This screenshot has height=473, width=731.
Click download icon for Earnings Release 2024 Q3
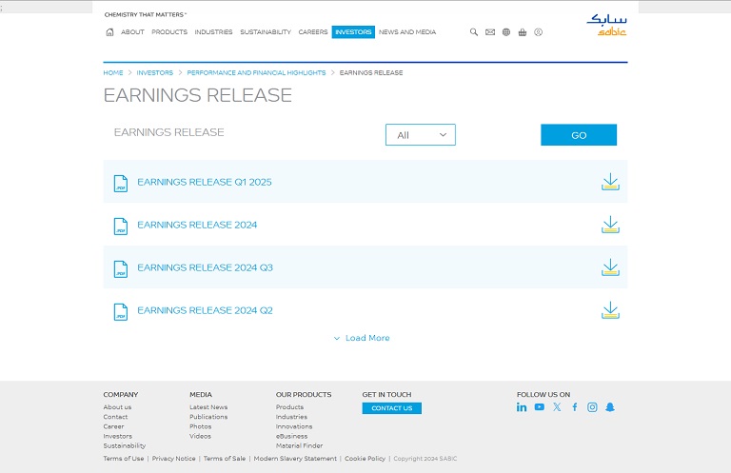610,267
